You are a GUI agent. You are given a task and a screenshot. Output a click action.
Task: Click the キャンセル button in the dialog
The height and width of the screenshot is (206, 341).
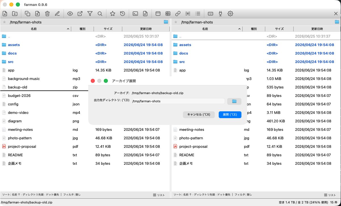[199, 114]
